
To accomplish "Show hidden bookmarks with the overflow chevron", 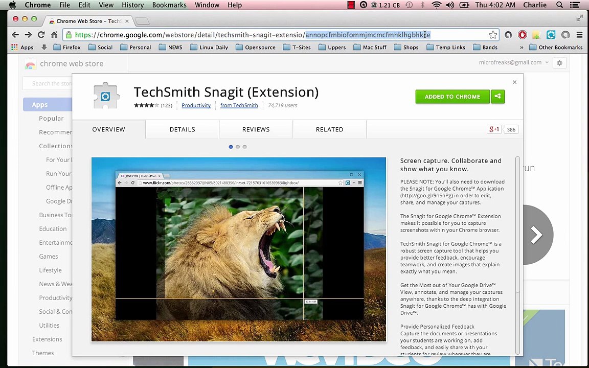I will 521,48.
